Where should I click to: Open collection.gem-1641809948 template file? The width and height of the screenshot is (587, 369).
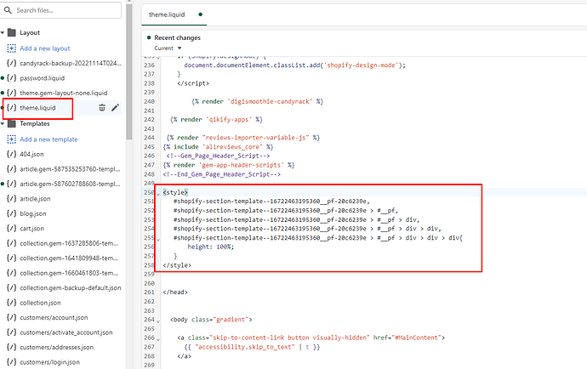69,258
